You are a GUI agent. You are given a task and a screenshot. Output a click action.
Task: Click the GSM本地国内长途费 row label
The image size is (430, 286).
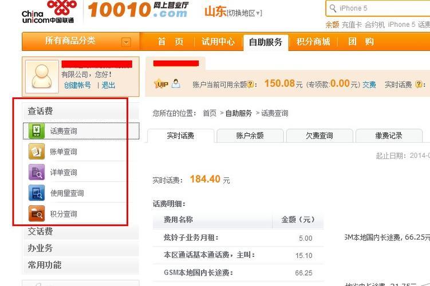[198, 273]
